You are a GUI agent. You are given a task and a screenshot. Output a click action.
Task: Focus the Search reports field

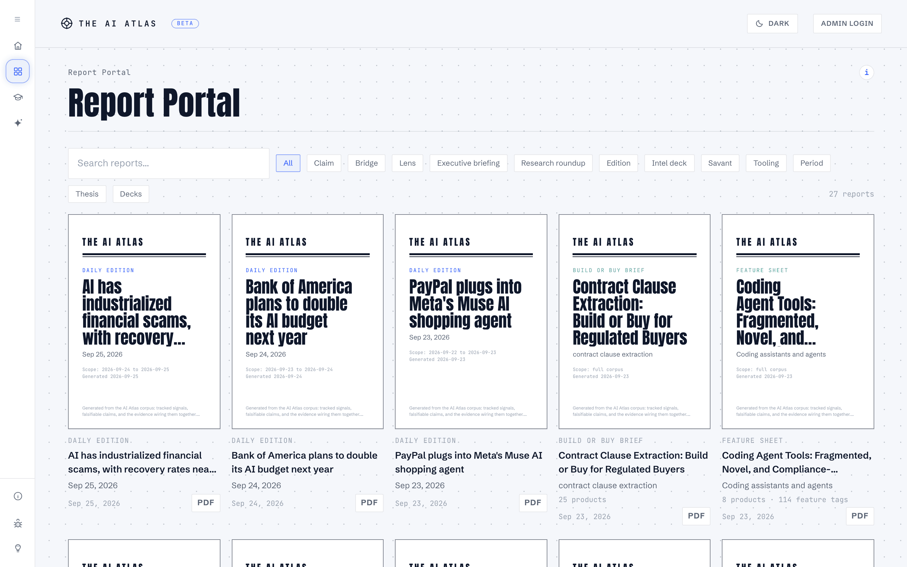[169, 163]
